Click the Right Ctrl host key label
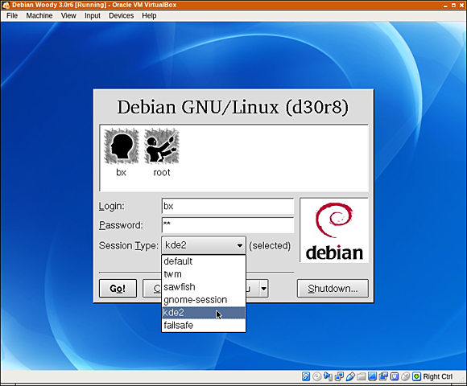The image size is (467, 386). 437,376
